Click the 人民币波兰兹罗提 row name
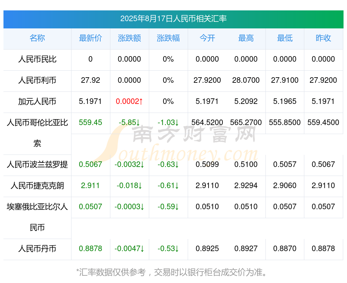Image resolution: width=347 pixels, height=283 pixels. point(37,165)
